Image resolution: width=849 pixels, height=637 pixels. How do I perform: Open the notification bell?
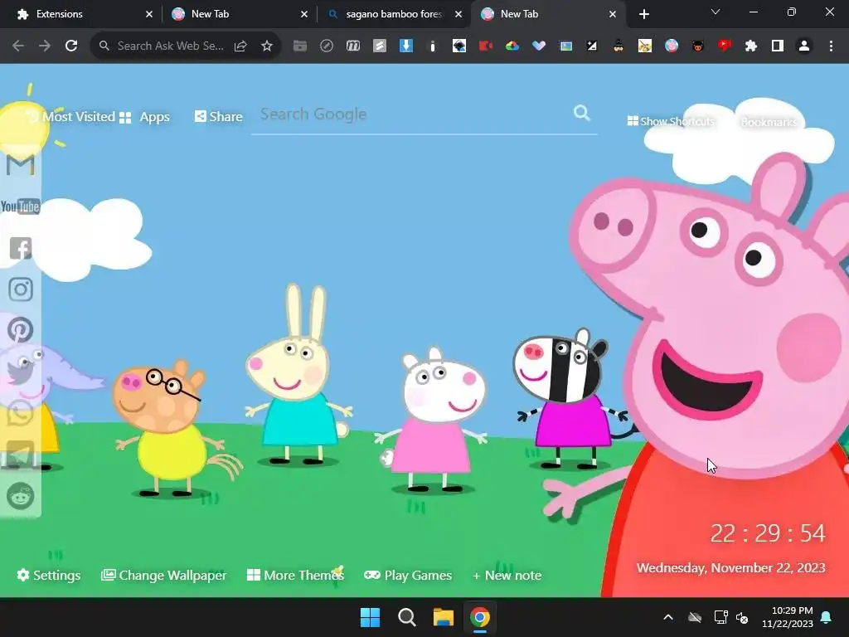(827, 617)
